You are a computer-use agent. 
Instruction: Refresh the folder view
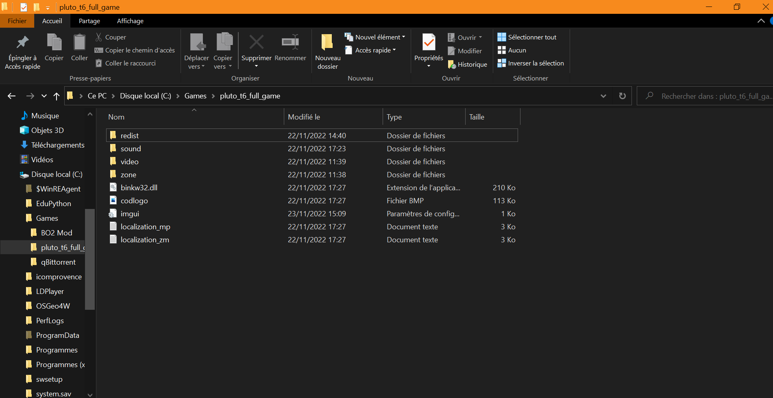(x=622, y=96)
